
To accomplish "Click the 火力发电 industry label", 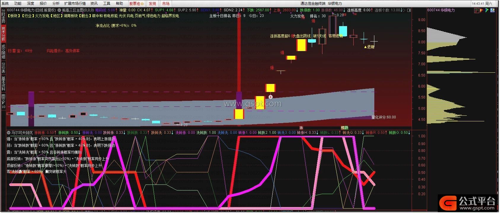I will [42, 16].
